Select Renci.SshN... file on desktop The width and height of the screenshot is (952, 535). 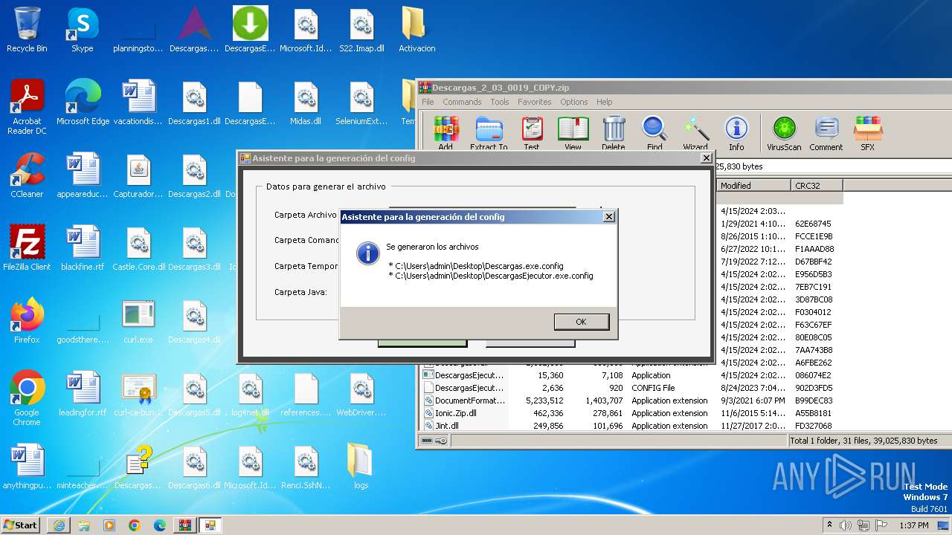tap(306, 467)
